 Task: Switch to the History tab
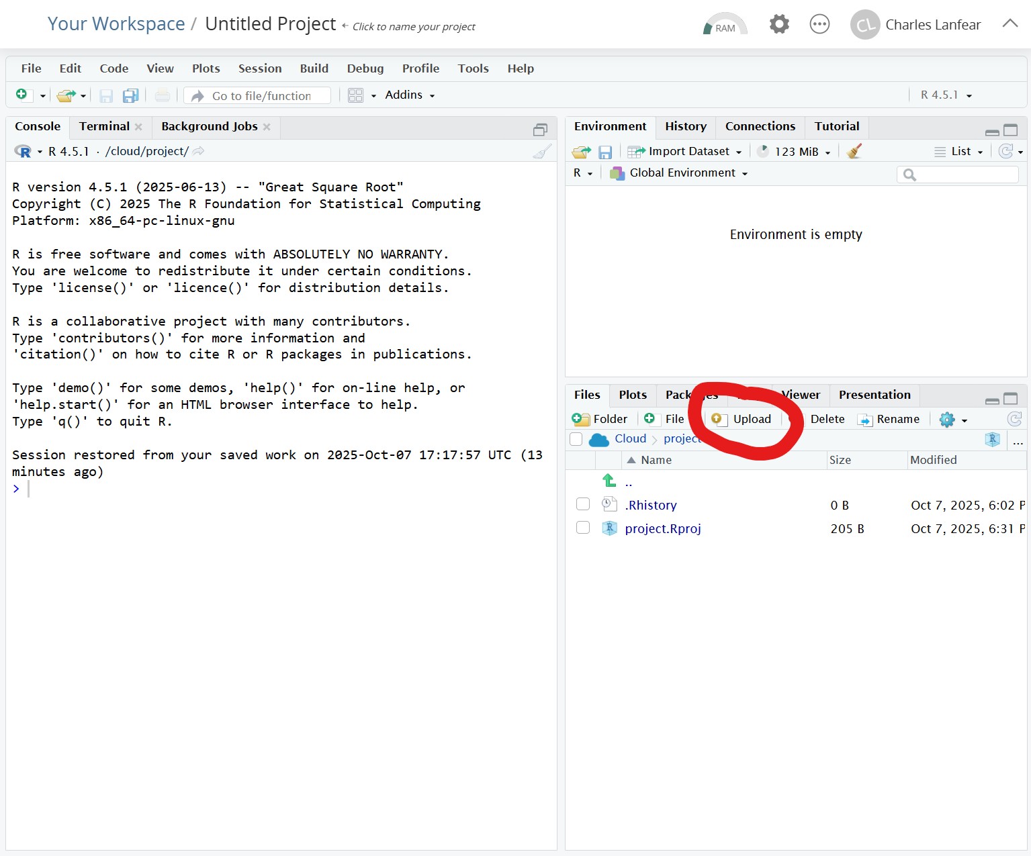point(685,126)
